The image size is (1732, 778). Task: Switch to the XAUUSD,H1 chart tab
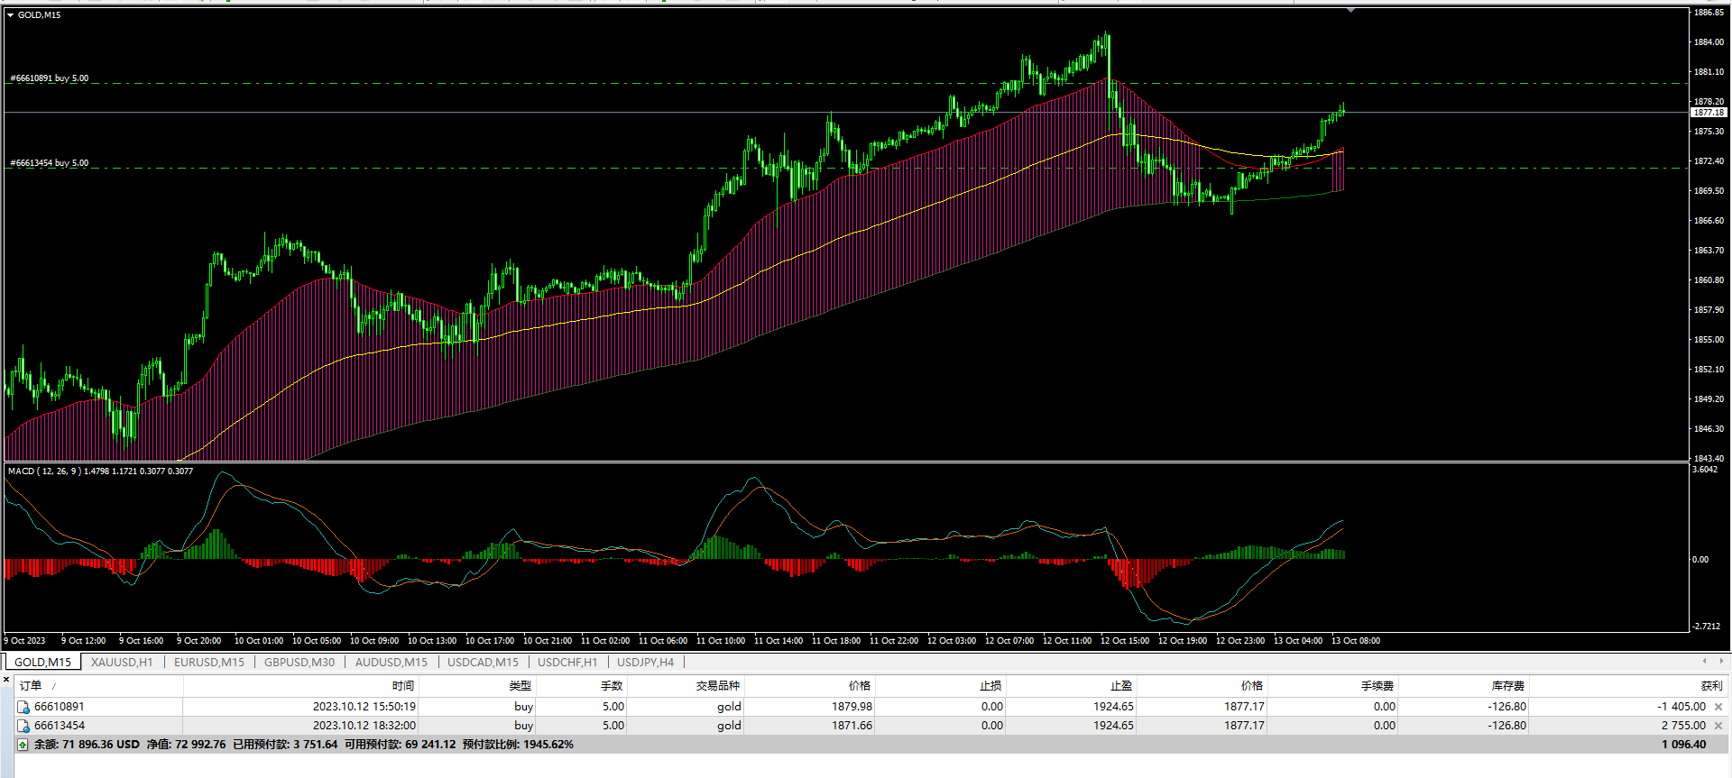click(x=122, y=663)
